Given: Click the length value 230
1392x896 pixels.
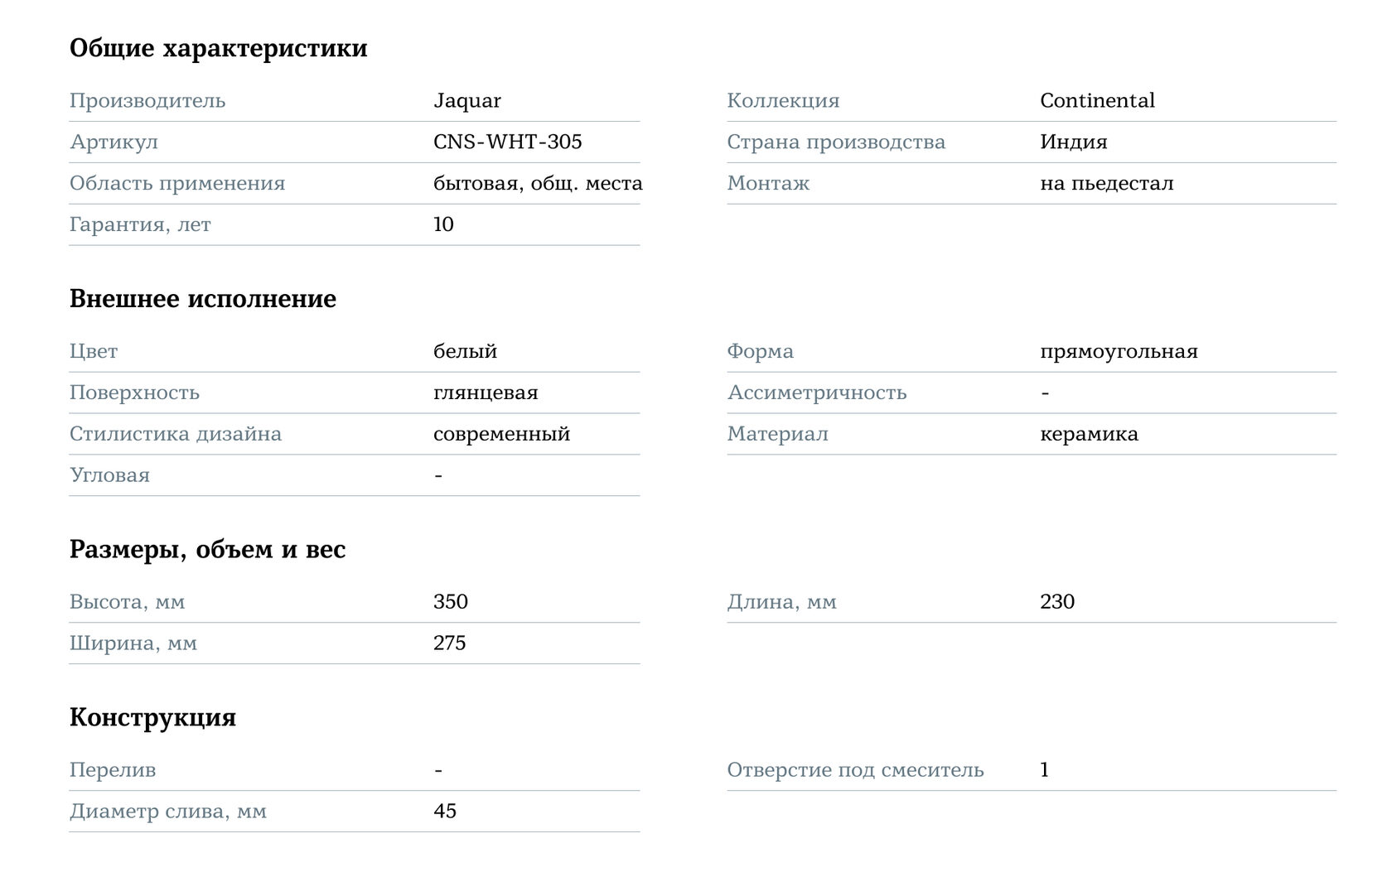Looking at the screenshot, I should pos(1057,602).
